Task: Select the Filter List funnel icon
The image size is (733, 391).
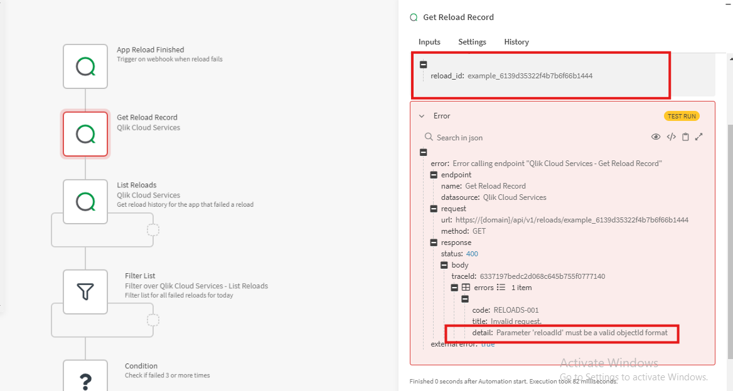Action: (85, 291)
